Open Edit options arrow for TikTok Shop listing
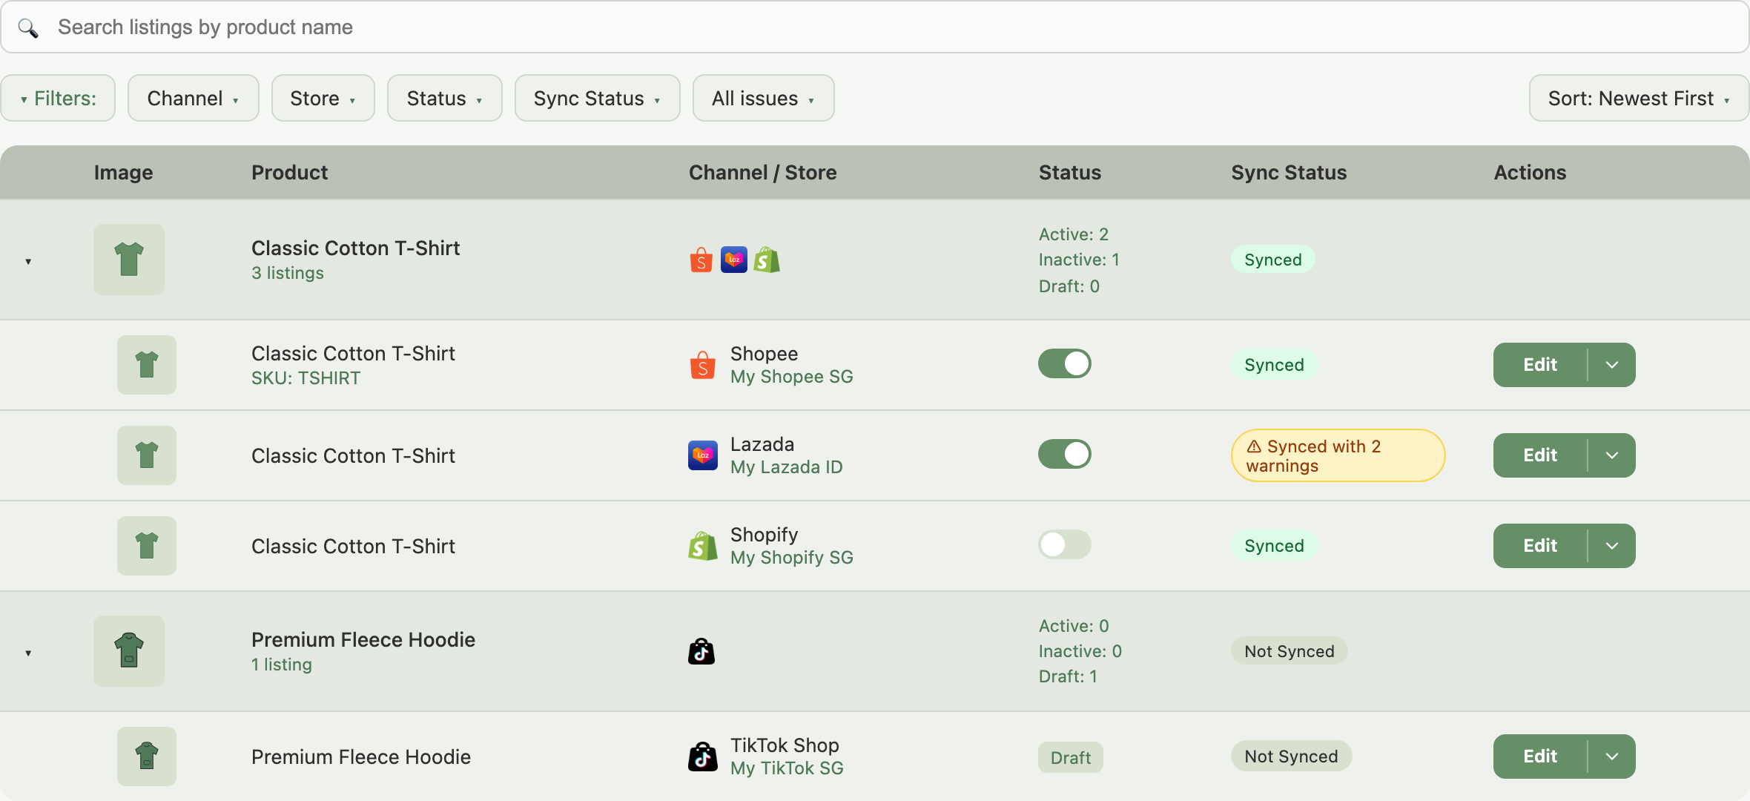The width and height of the screenshot is (1750, 801). pos(1612,756)
